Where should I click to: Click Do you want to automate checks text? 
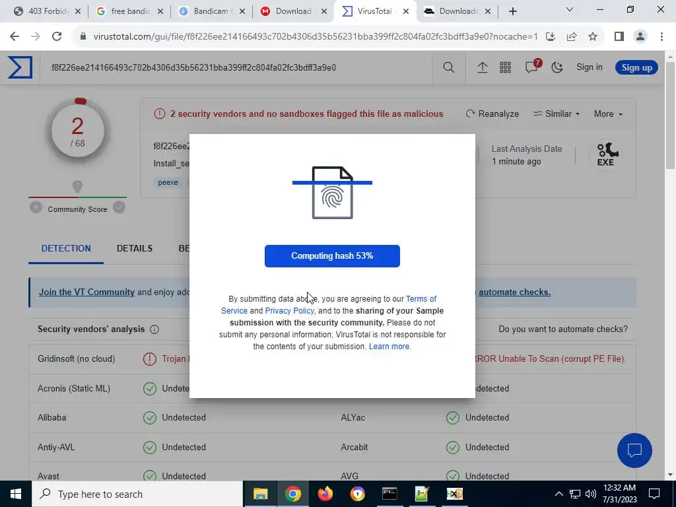point(563,329)
